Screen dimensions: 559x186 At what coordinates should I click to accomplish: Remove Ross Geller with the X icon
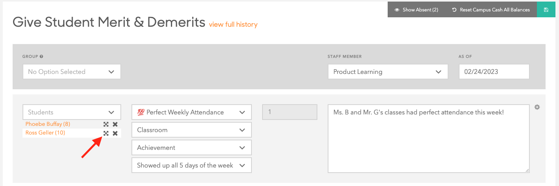pyautogui.click(x=115, y=133)
